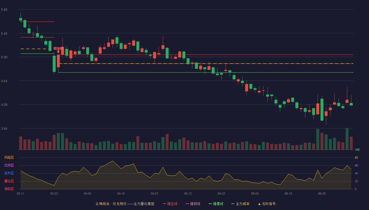Select the 05-12 date label
This screenshot has width=369, height=210.
pos(188,193)
